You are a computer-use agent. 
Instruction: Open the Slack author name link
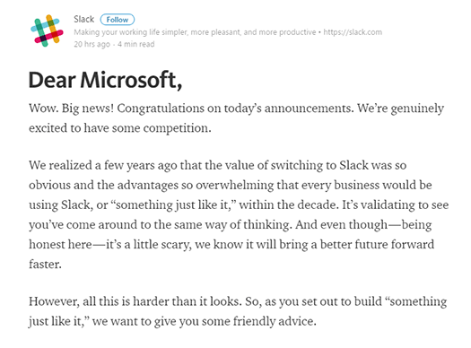(83, 19)
